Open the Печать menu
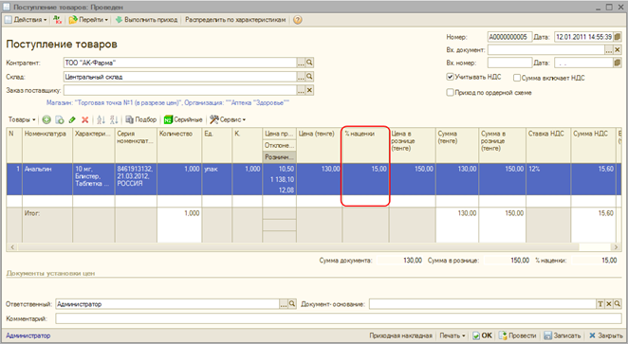628x344 pixels. click(x=453, y=335)
